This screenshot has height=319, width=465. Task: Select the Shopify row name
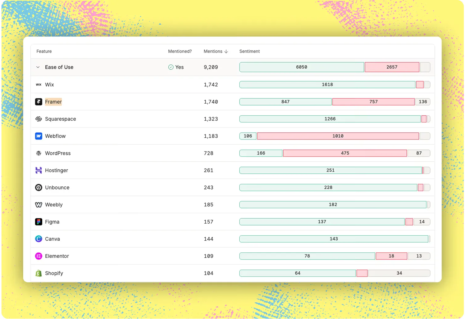pos(54,273)
